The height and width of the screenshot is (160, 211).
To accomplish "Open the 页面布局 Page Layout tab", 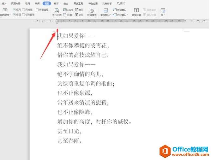I will 16,3.
